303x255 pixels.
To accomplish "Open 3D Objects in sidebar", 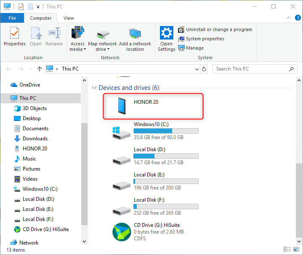I will pyautogui.click(x=30, y=108).
